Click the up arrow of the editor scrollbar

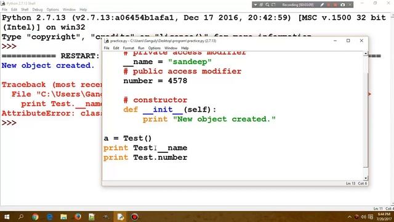point(366,54)
